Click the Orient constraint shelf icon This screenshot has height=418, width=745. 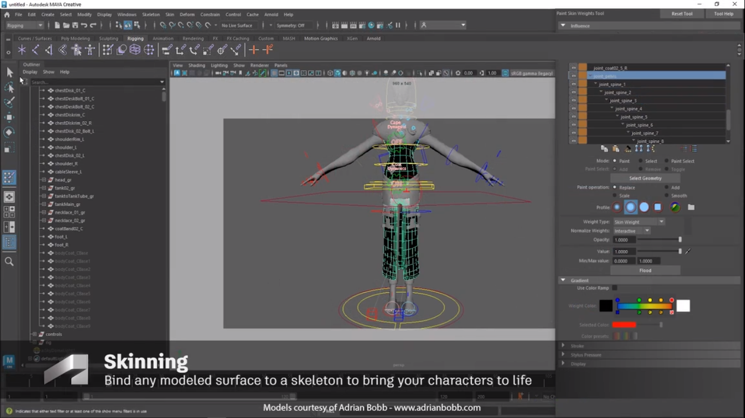coord(194,50)
